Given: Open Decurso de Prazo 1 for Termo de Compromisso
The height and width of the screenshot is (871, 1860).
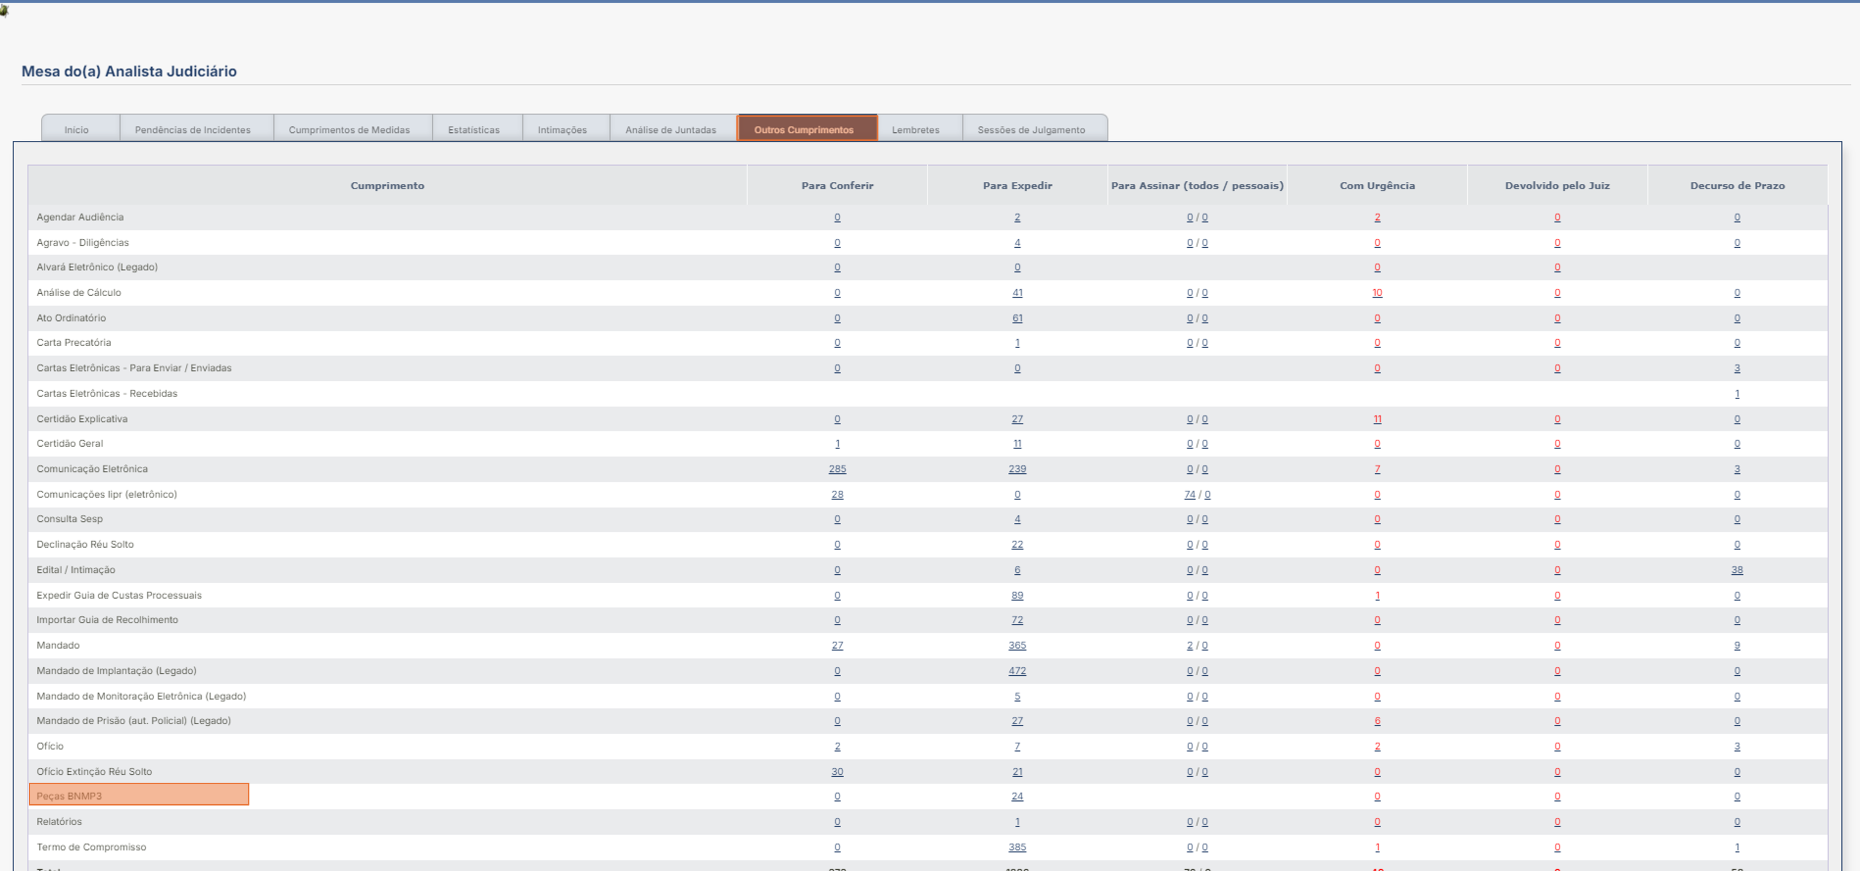Looking at the screenshot, I should click(1737, 847).
